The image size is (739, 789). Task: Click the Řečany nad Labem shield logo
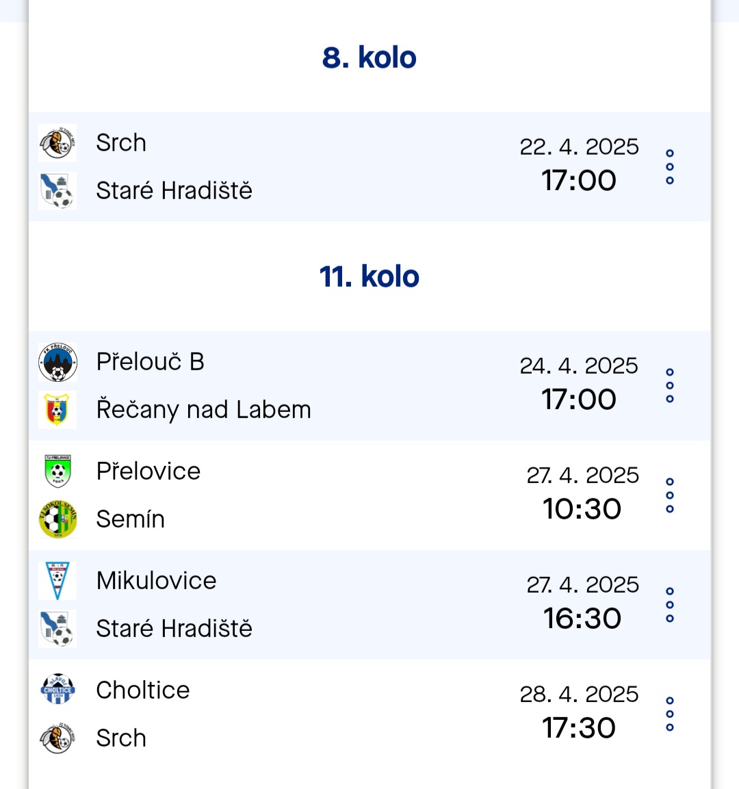pos(57,410)
